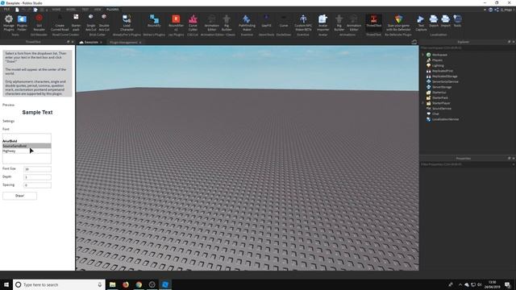This screenshot has width=516, height=290.
Task: Open the Custom NPC Maker plugin
Action: click(x=303, y=23)
